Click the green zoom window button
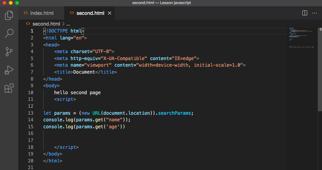 17,3
